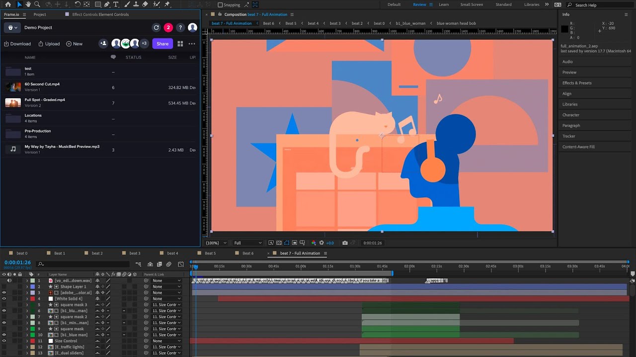Image resolution: width=636 pixels, height=357 pixels.
Task: Select the Eraser tool
Action: 145,4
